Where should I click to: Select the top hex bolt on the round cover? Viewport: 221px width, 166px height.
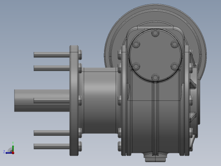(x=155, y=33)
